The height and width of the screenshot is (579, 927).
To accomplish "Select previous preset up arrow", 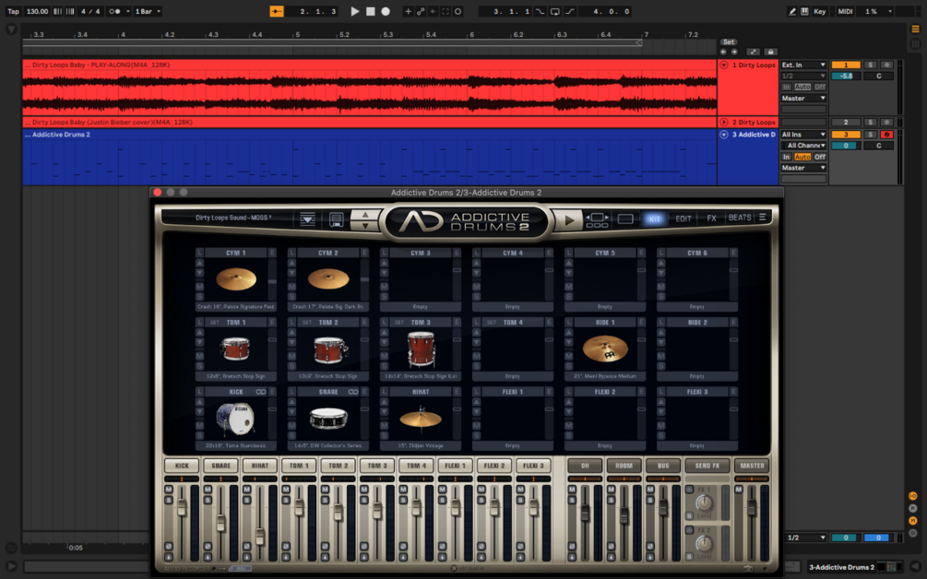I will (364, 215).
